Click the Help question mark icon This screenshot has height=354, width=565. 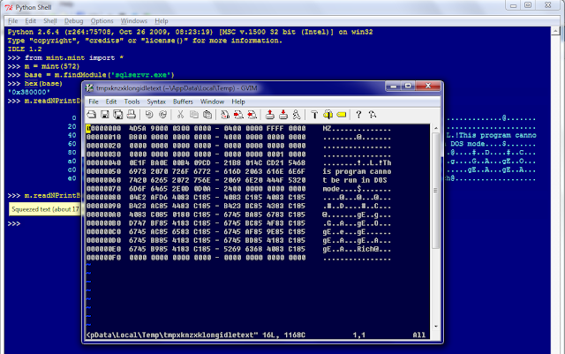tap(358, 115)
